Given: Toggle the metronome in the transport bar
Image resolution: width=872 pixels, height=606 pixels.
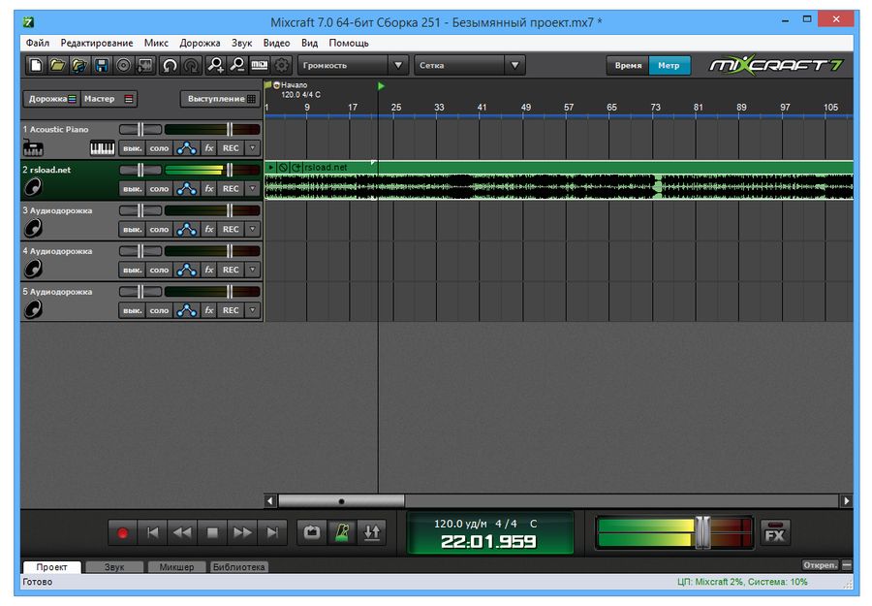Looking at the screenshot, I should tap(341, 530).
